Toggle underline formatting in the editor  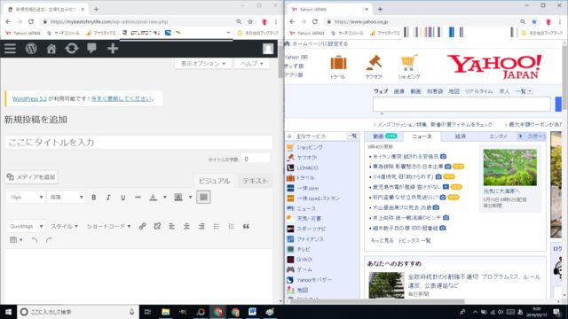point(123,197)
